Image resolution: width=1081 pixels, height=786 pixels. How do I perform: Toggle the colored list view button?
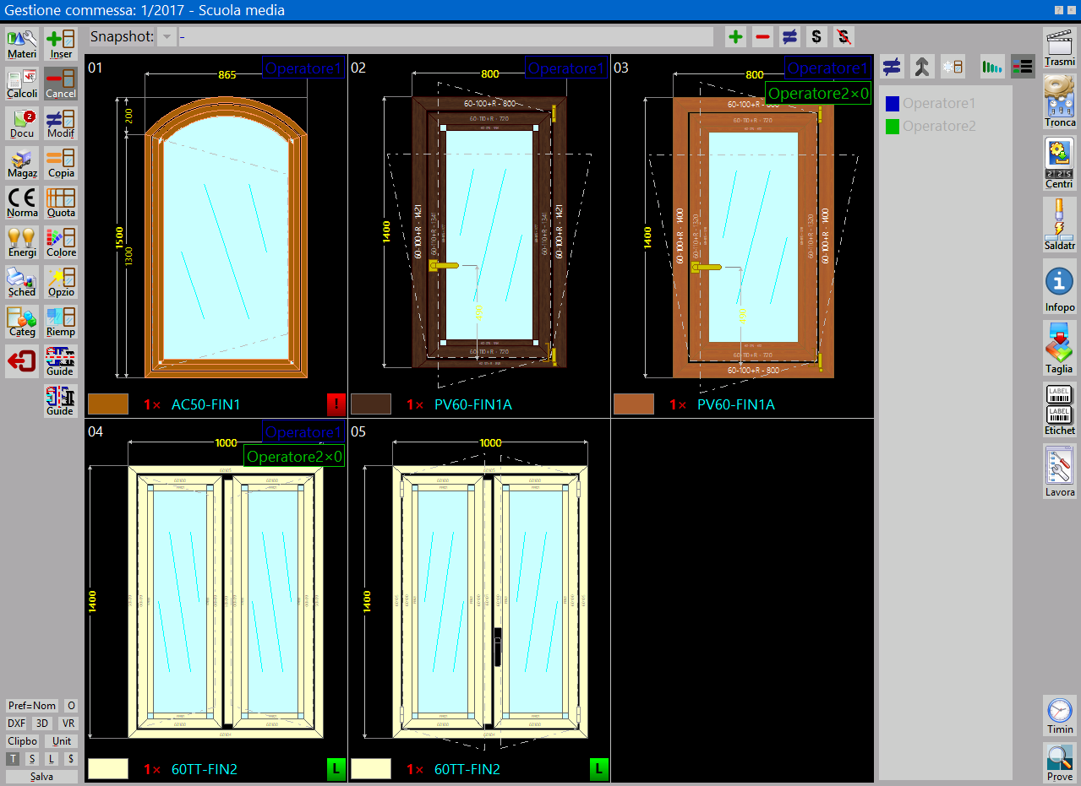(x=1024, y=67)
